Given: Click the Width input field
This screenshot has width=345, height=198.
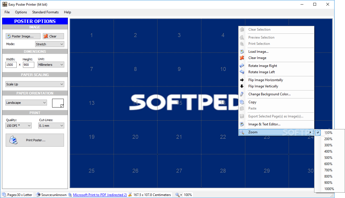Looking at the screenshot, I should click(x=11, y=65).
